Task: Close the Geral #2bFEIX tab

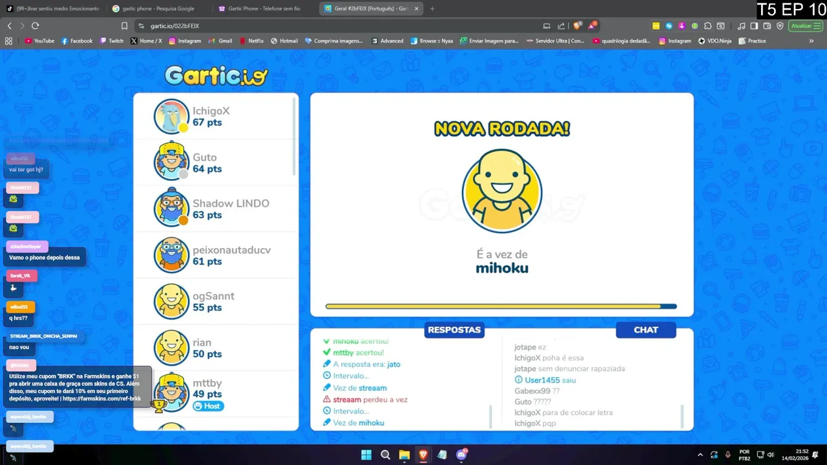Action: [x=416, y=8]
